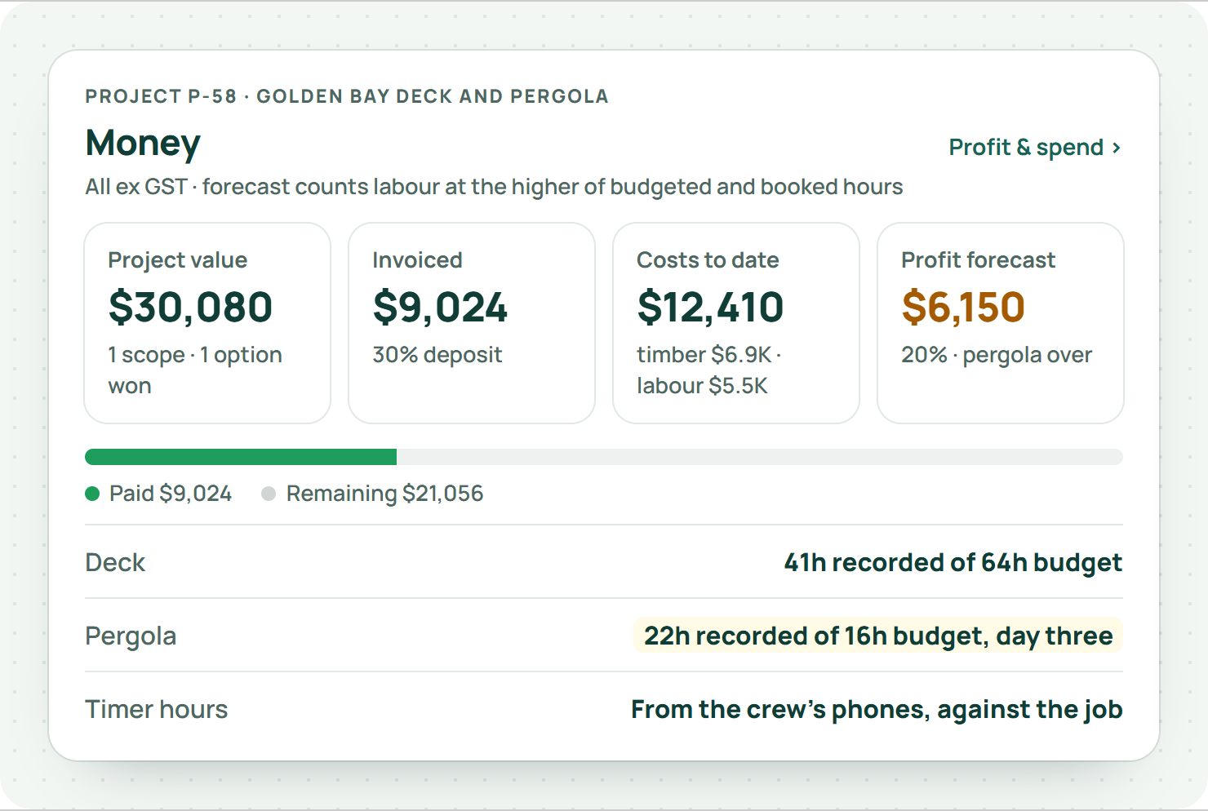This screenshot has height=811, width=1208.
Task: Click the green paid progress bar segment
Action: (241, 457)
